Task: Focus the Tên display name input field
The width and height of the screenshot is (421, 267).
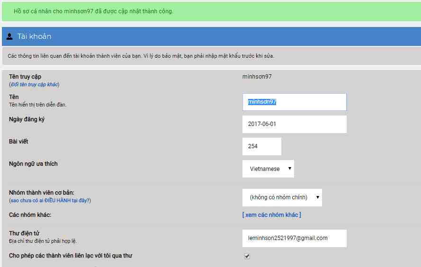Action: [294, 102]
